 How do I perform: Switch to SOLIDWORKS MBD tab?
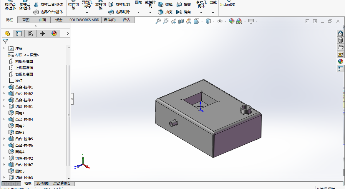coord(84,20)
